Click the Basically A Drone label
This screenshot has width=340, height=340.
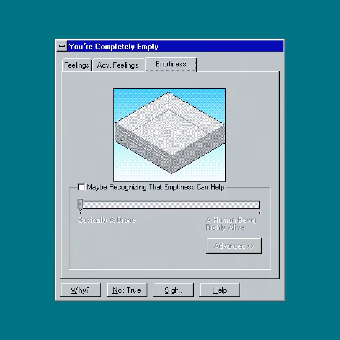coord(107,220)
